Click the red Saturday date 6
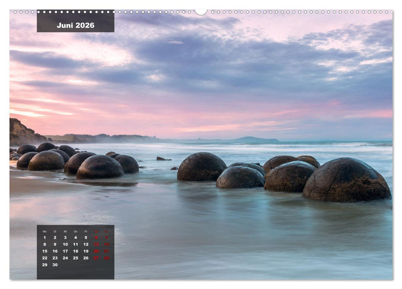 pyautogui.click(x=96, y=237)
